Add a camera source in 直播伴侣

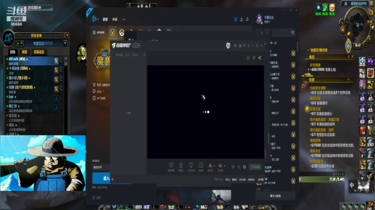coord(181,167)
